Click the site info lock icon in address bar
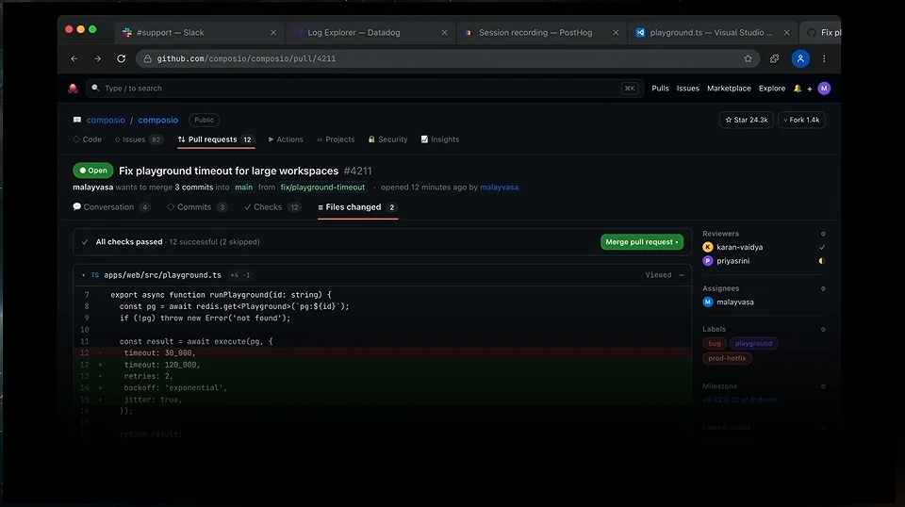This screenshot has width=905, height=507. [148, 58]
